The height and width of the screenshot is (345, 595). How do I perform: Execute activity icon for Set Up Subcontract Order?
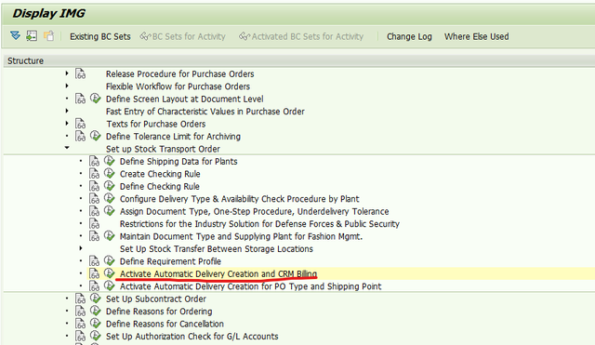click(95, 299)
